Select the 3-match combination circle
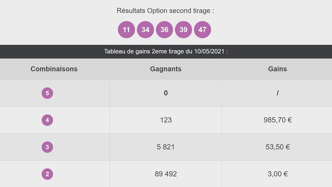This screenshot has width=332, height=187. click(47, 147)
